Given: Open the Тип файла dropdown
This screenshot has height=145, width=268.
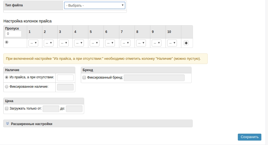Looking at the screenshot, I should pos(95,5).
